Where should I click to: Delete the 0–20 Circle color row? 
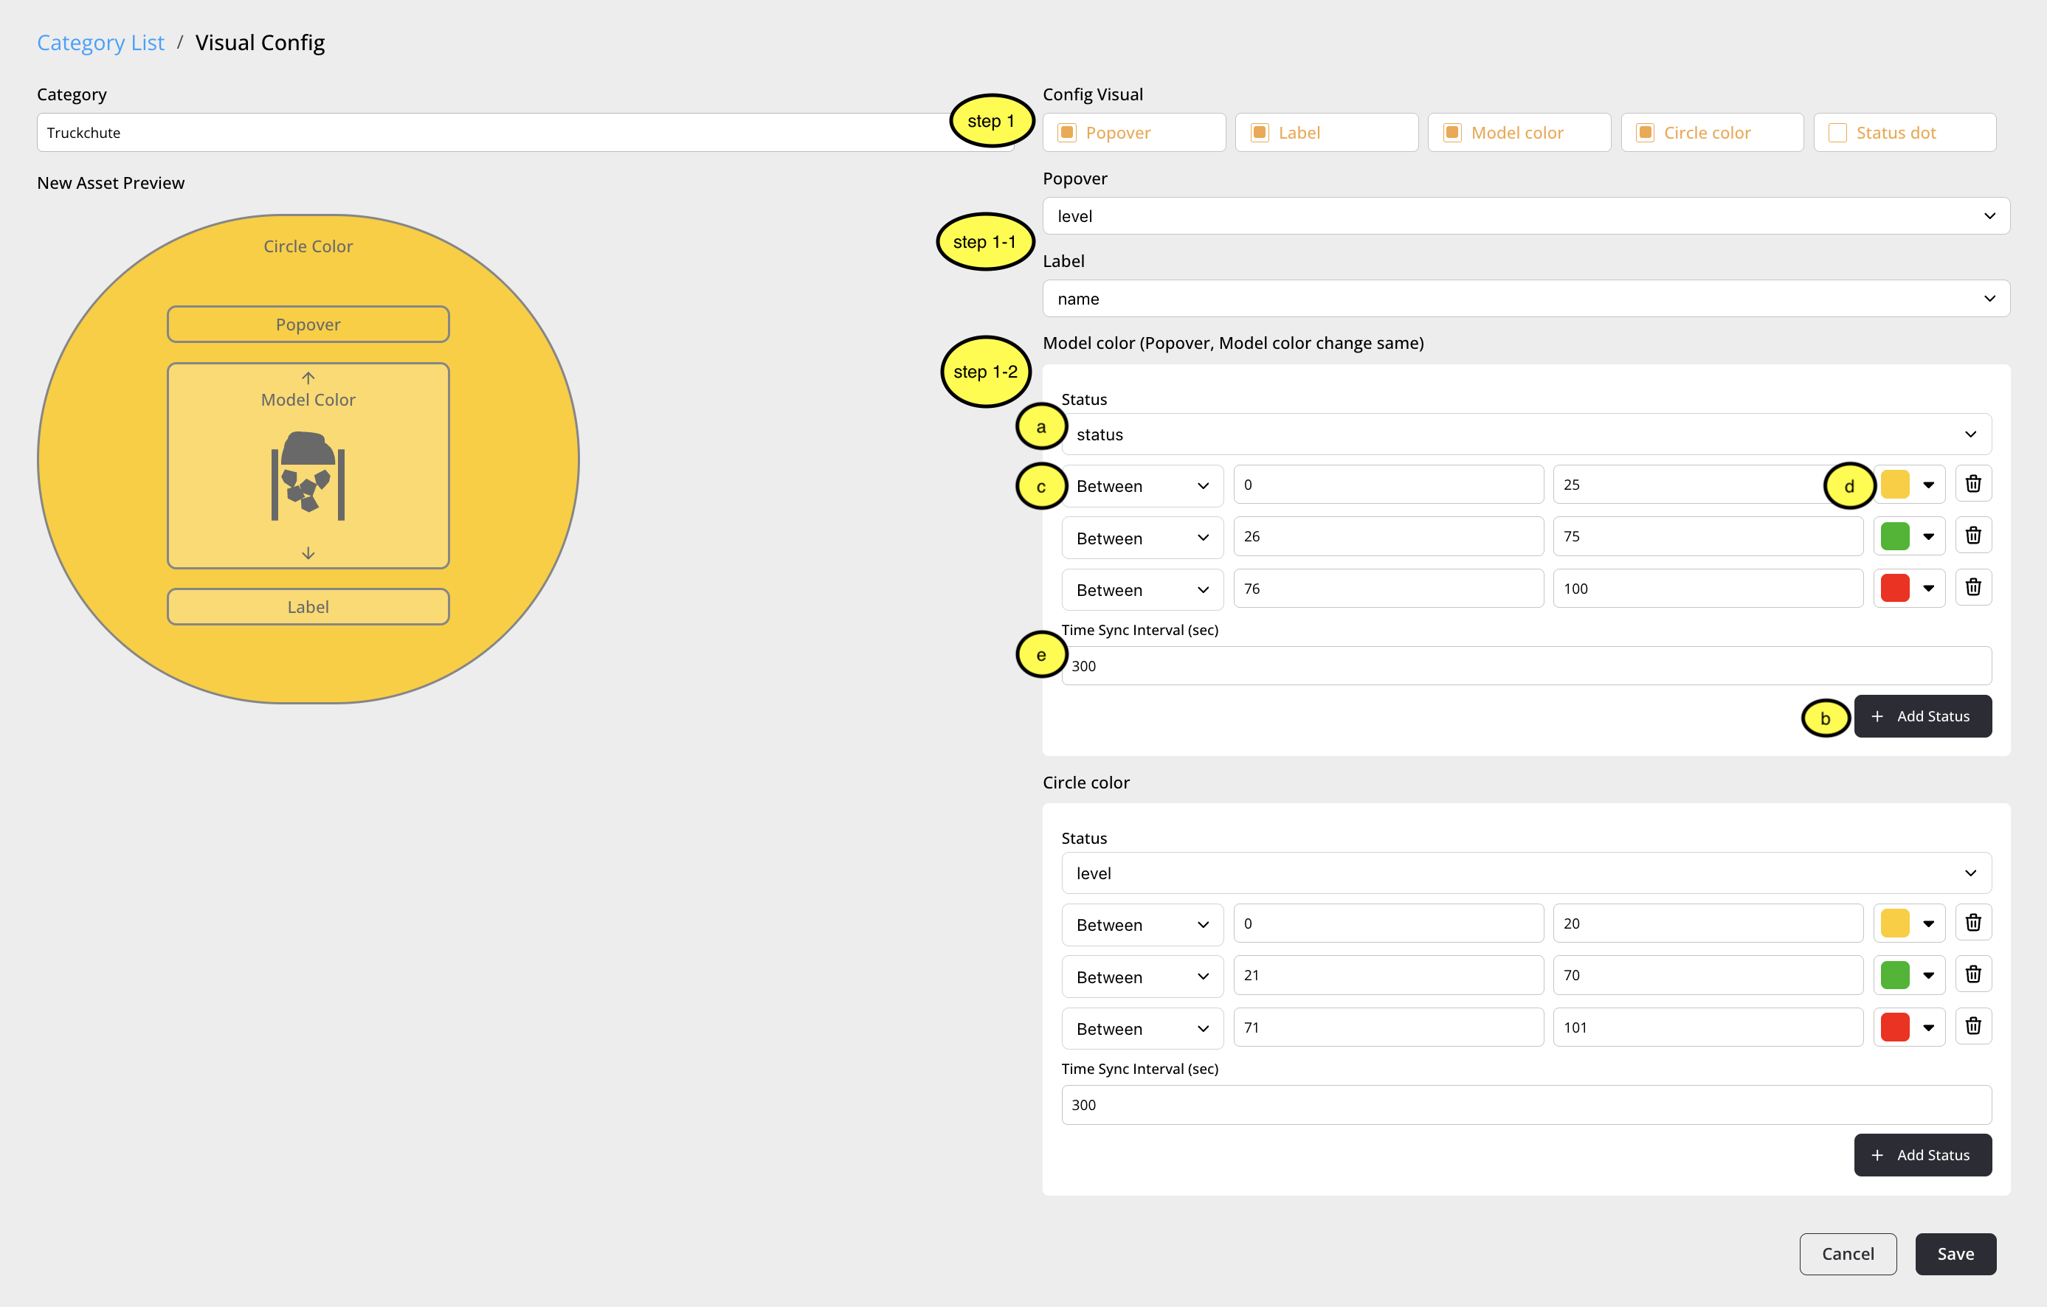(1973, 923)
